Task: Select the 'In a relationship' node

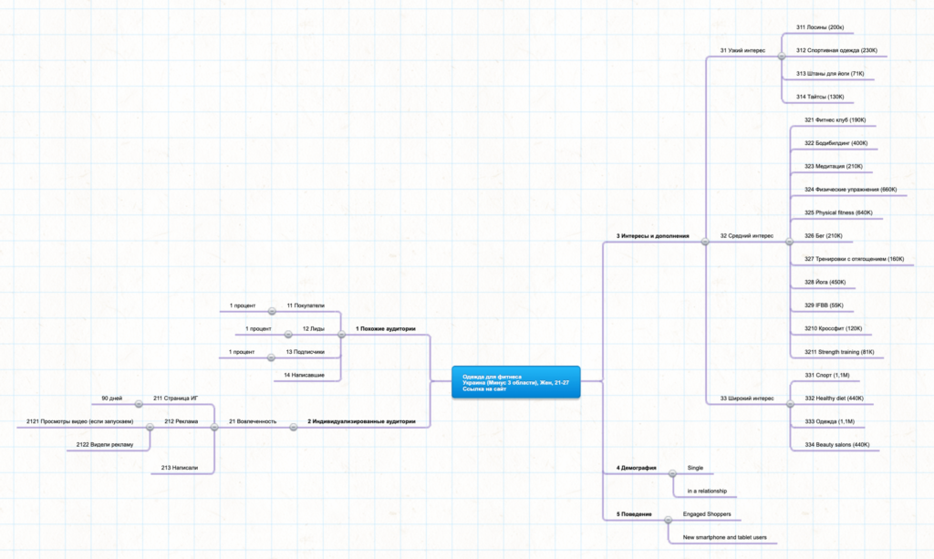Action: [x=707, y=492]
